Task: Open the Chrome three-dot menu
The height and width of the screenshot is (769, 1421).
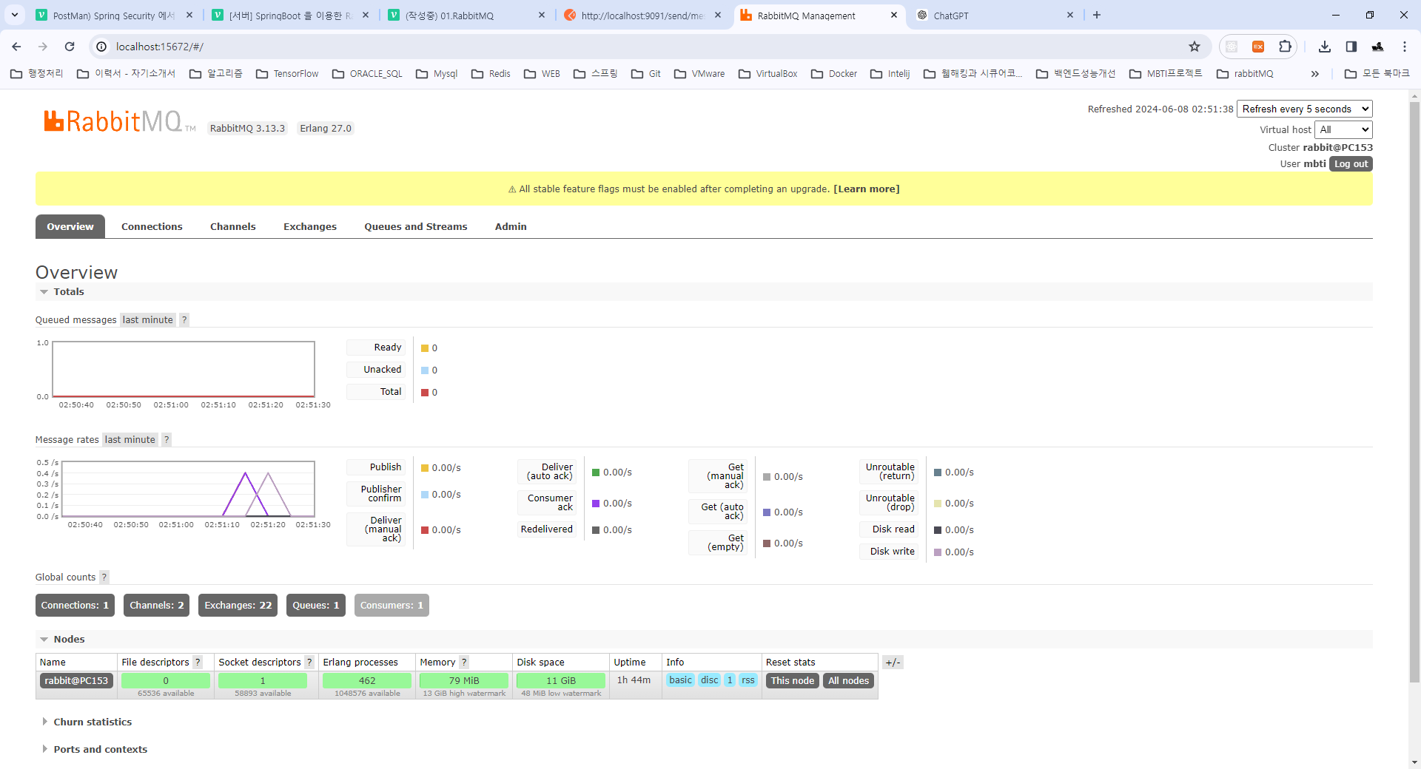Action: click(x=1405, y=47)
